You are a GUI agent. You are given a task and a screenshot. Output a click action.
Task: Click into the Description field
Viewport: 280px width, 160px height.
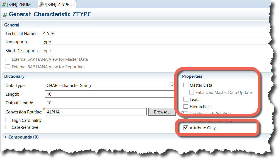click(x=155, y=42)
